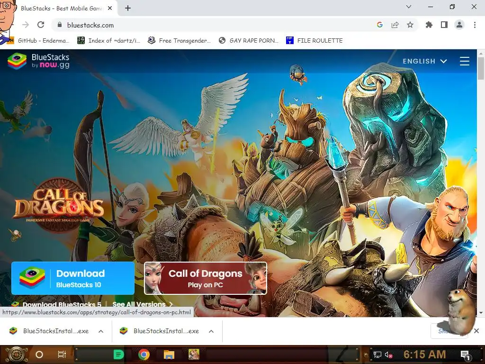Open the site hamburger menu
485x364 pixels.
(465, 61)
